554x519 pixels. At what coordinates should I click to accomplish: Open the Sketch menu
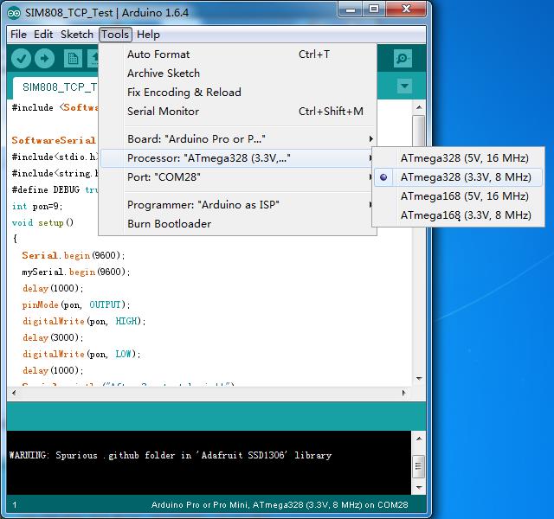tap(77, 35)
